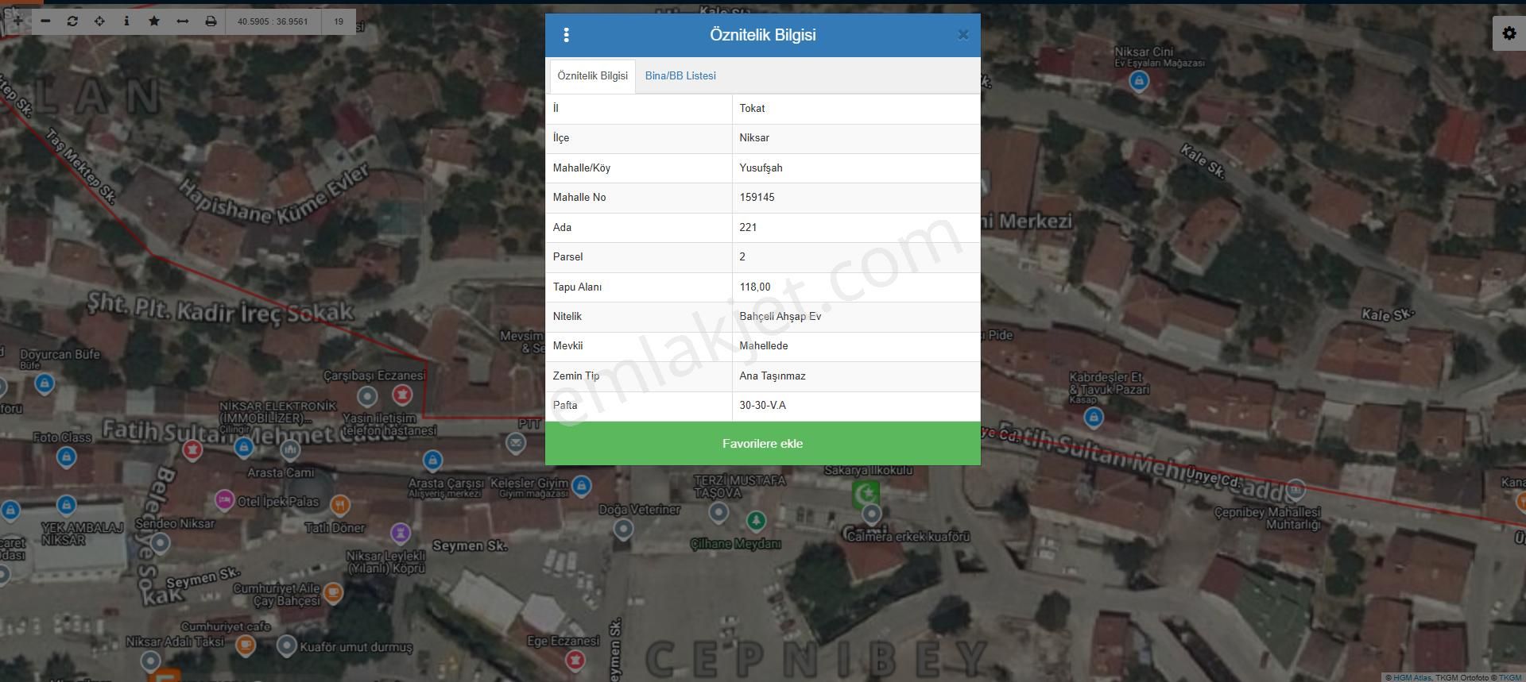Click the Keleşler Giyim shop marker
Screen dimensions: 1526x682
click(582, 485)
